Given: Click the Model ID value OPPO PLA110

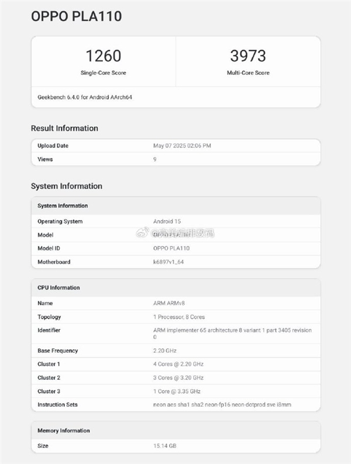Looking at the screenshot, I should 170,249.
